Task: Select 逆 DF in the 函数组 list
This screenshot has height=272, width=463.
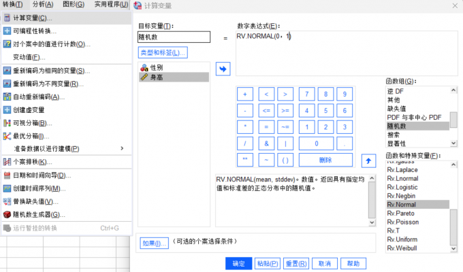Action: [x=417, y=91]
